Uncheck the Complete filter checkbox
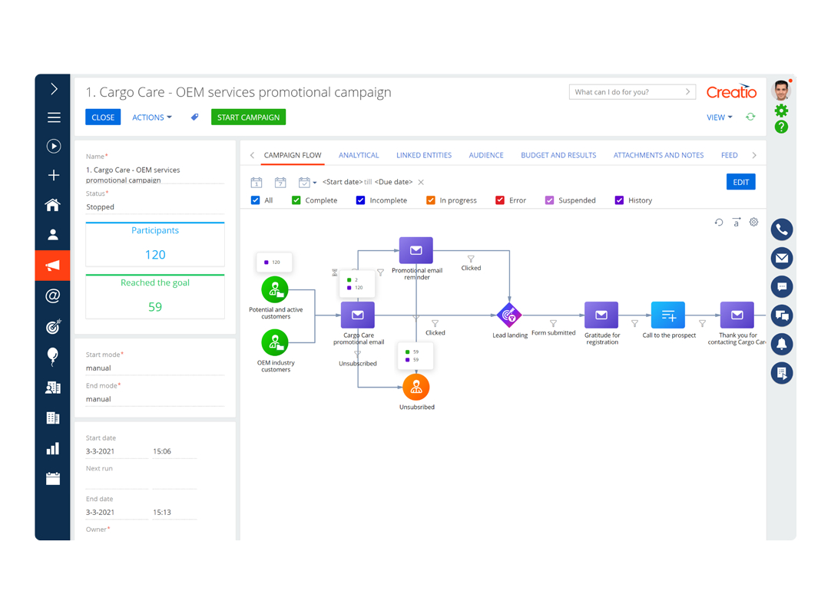 [296, 200]
